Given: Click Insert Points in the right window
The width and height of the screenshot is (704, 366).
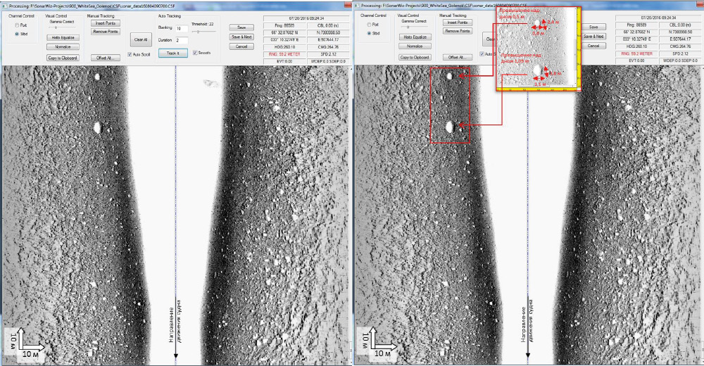Looking at the screenshot, I should tap(458, 23).
